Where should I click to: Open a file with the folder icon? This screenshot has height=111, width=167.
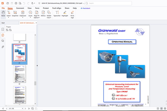8,3
